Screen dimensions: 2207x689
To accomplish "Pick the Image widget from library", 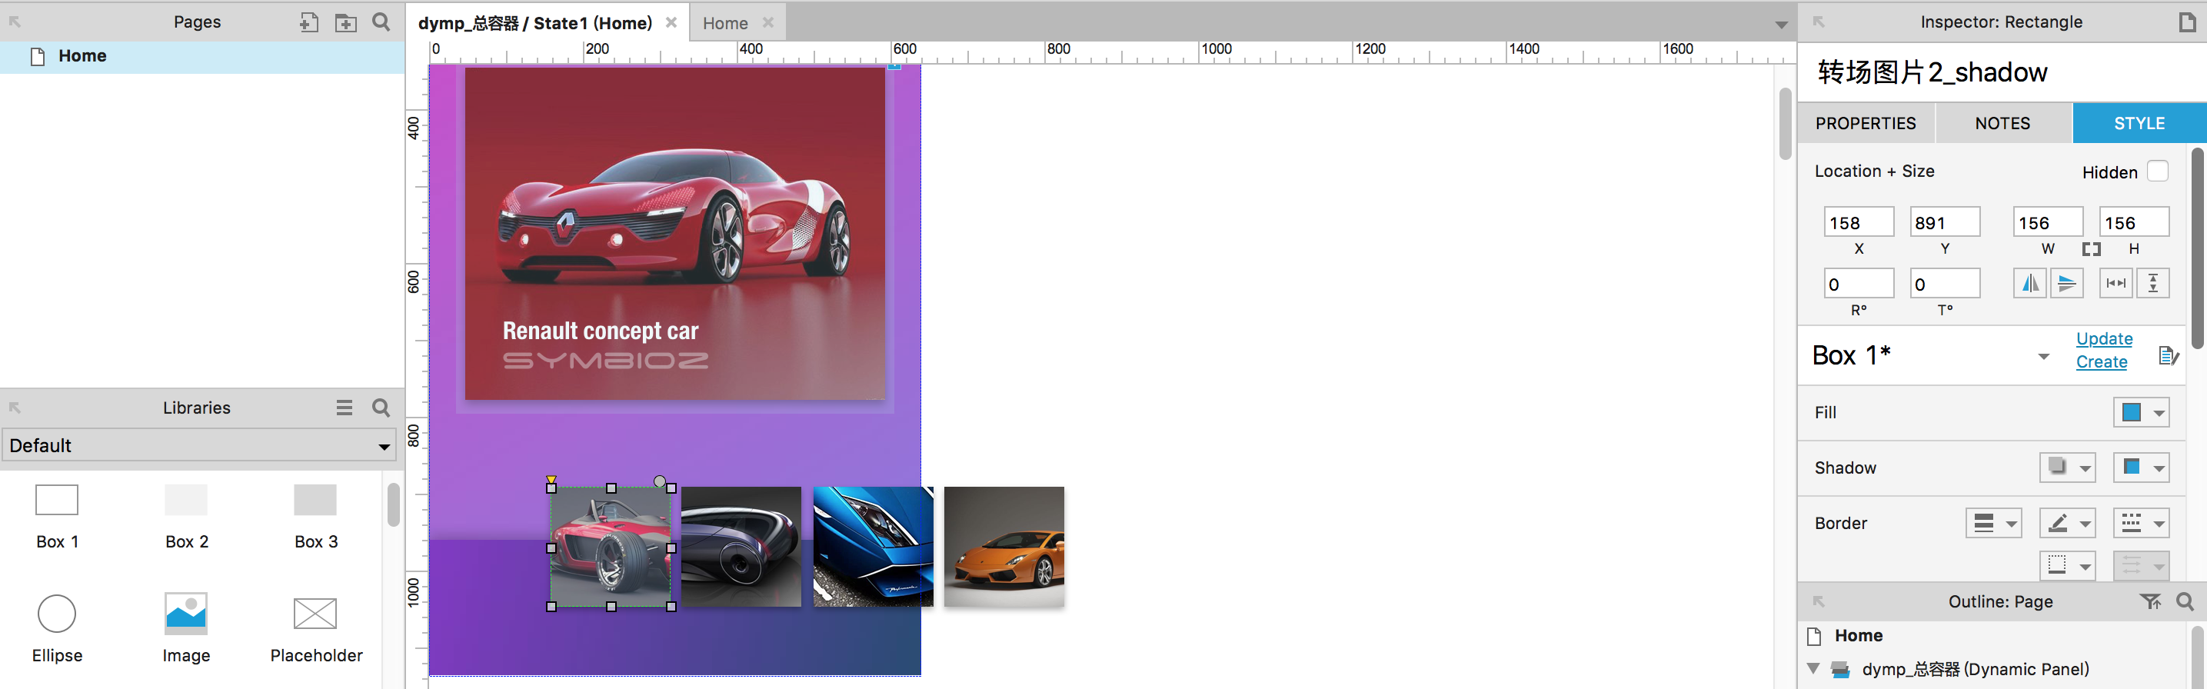I will [x=186, y=629].
